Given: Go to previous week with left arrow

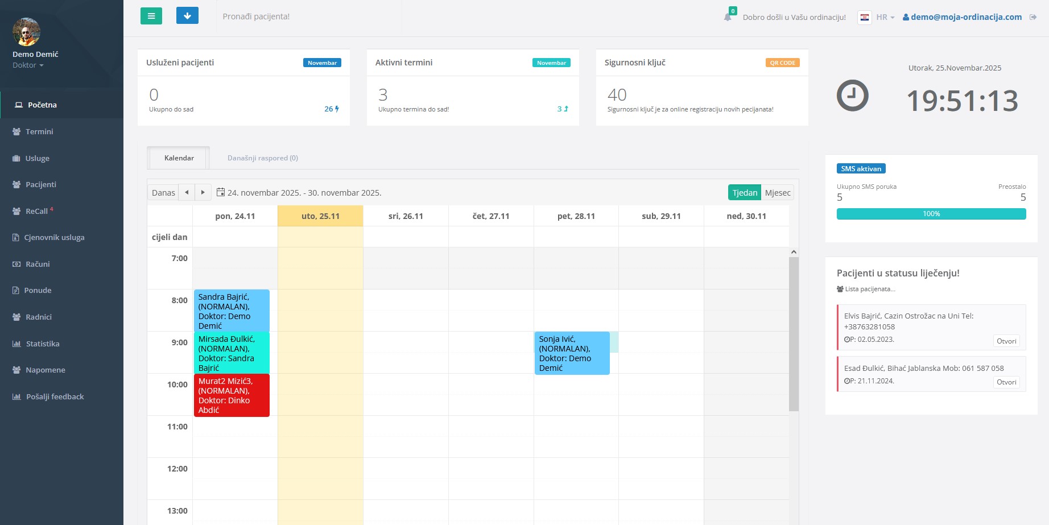Looking at the screenshot, I should pyautogui.click(x=187, y=192).
